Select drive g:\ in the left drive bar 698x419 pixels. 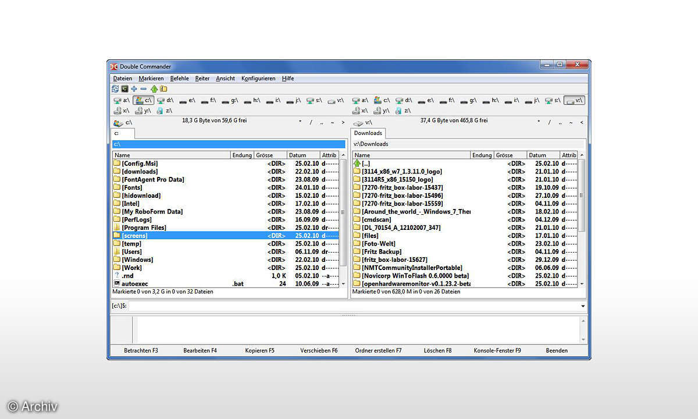(x=229, y=101)
